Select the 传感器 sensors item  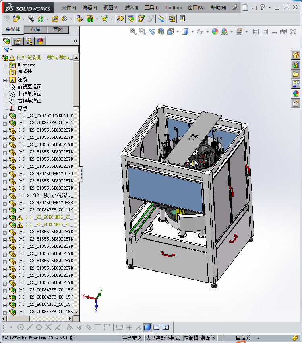pyautogui.click(x=25, y=72)
